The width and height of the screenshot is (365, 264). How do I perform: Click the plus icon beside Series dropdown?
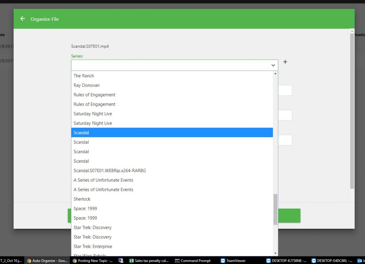tap(285, 62)
